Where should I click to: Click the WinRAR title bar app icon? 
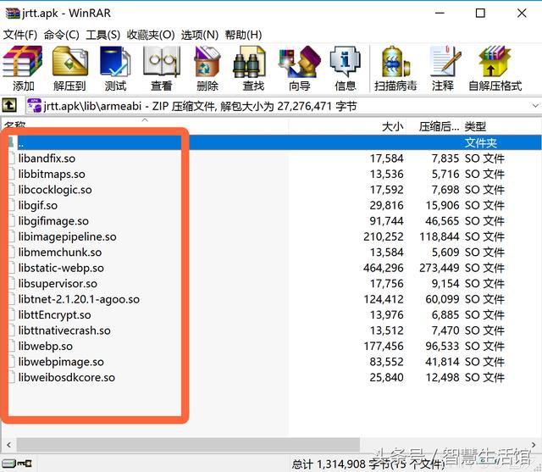13,14
